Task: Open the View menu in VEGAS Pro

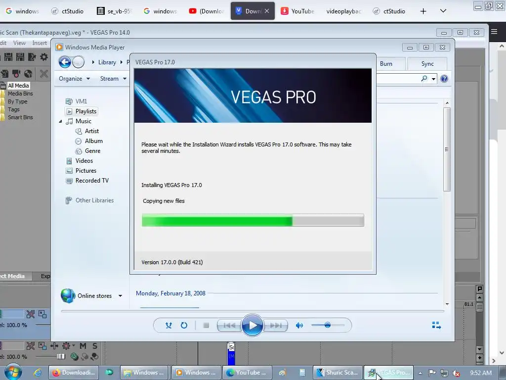Action: tap(19, 43)
